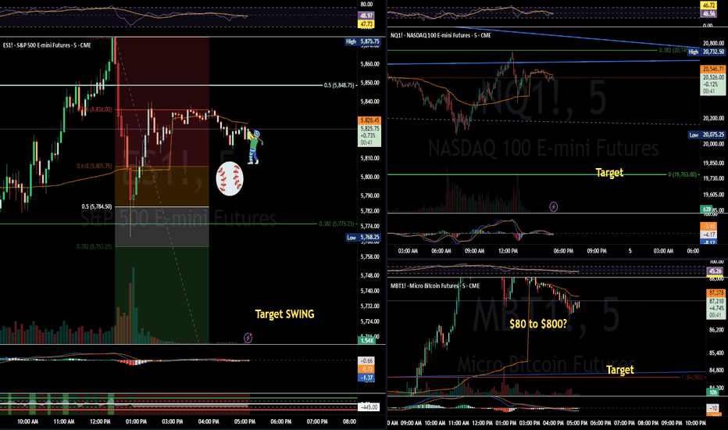This screenshot has height=430, width=728.
Task: Click the NQ1! indicator value -4.17
Action: pyautogui.click(x=708, y=235)
